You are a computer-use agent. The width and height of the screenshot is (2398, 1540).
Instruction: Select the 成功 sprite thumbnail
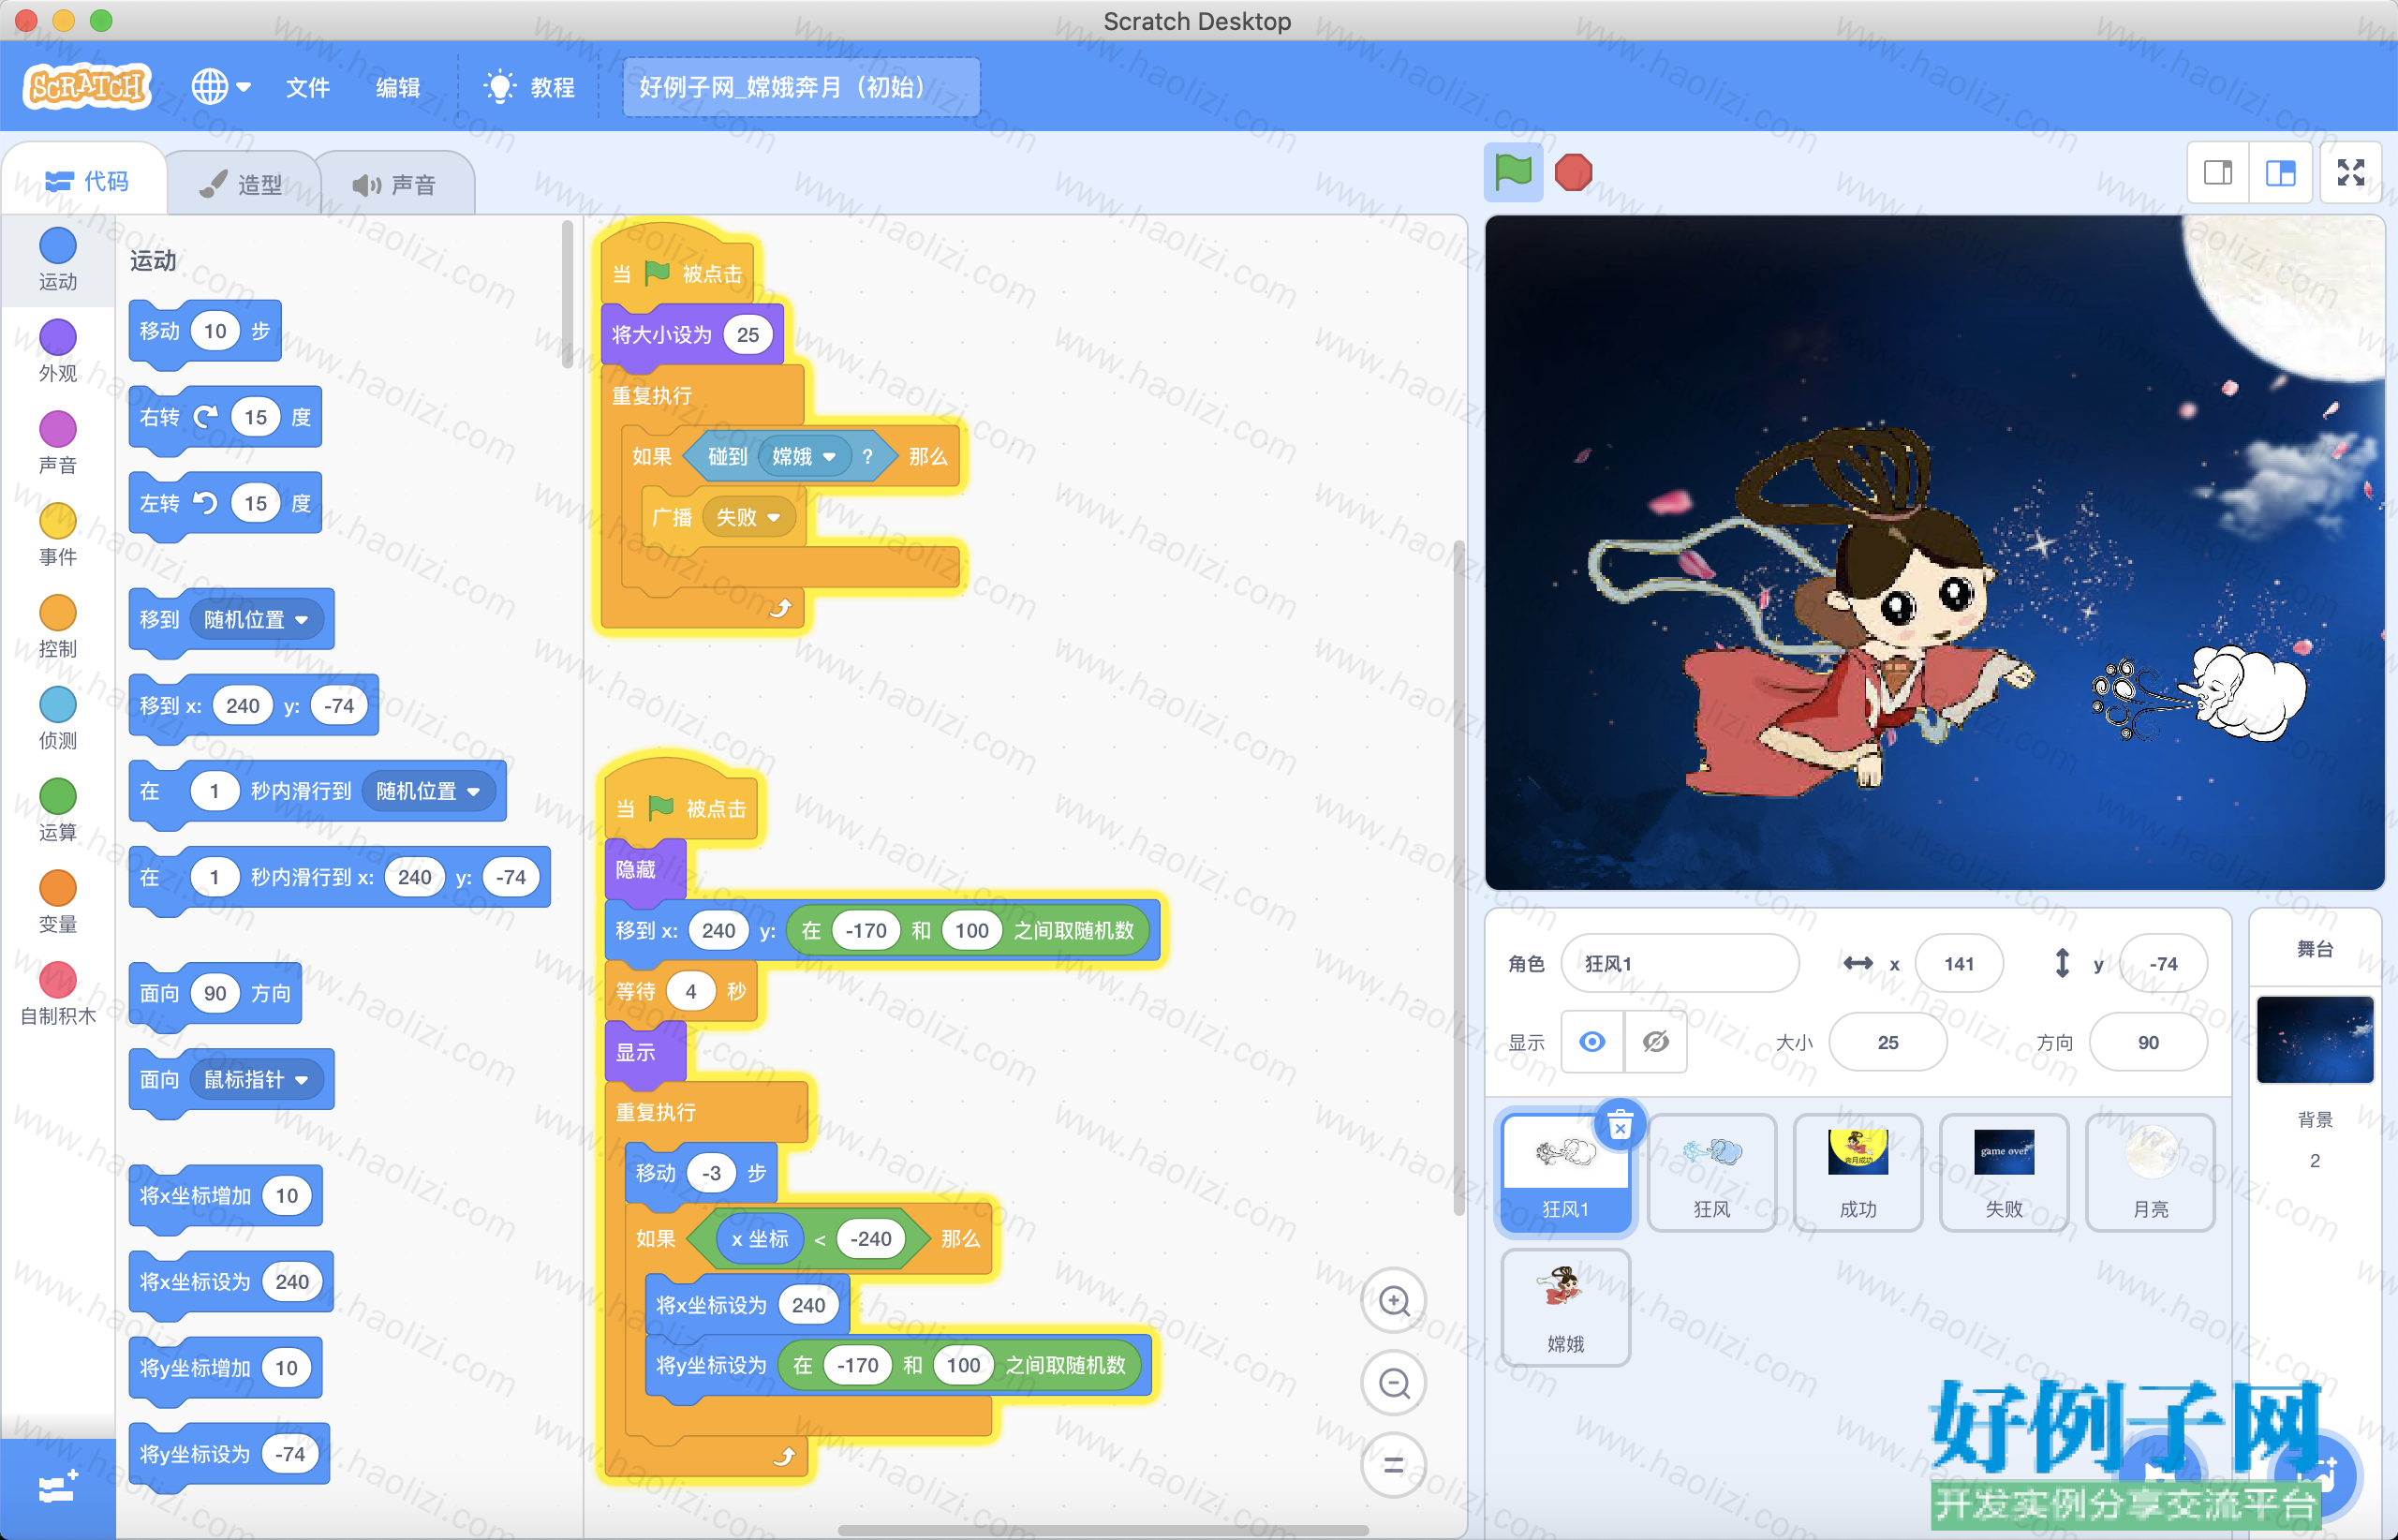(x=1857, y=1172)
